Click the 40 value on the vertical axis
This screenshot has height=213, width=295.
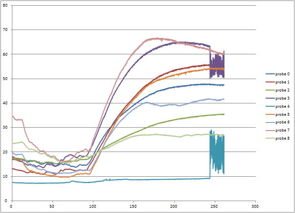click(x=6, y=103)
